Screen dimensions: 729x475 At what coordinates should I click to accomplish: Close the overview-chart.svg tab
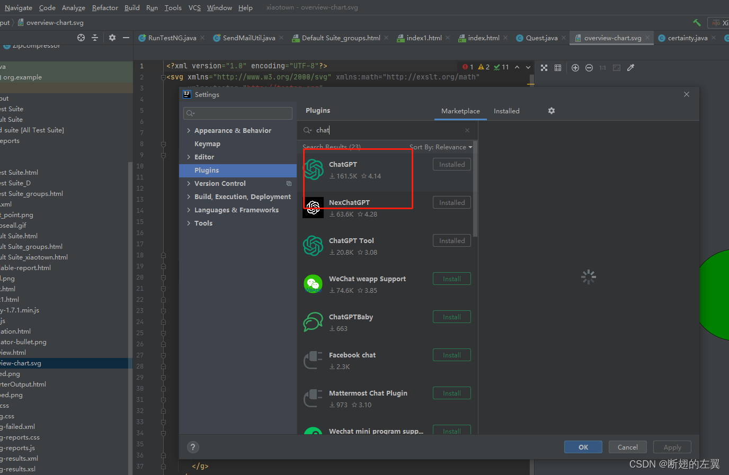[647, 38]
